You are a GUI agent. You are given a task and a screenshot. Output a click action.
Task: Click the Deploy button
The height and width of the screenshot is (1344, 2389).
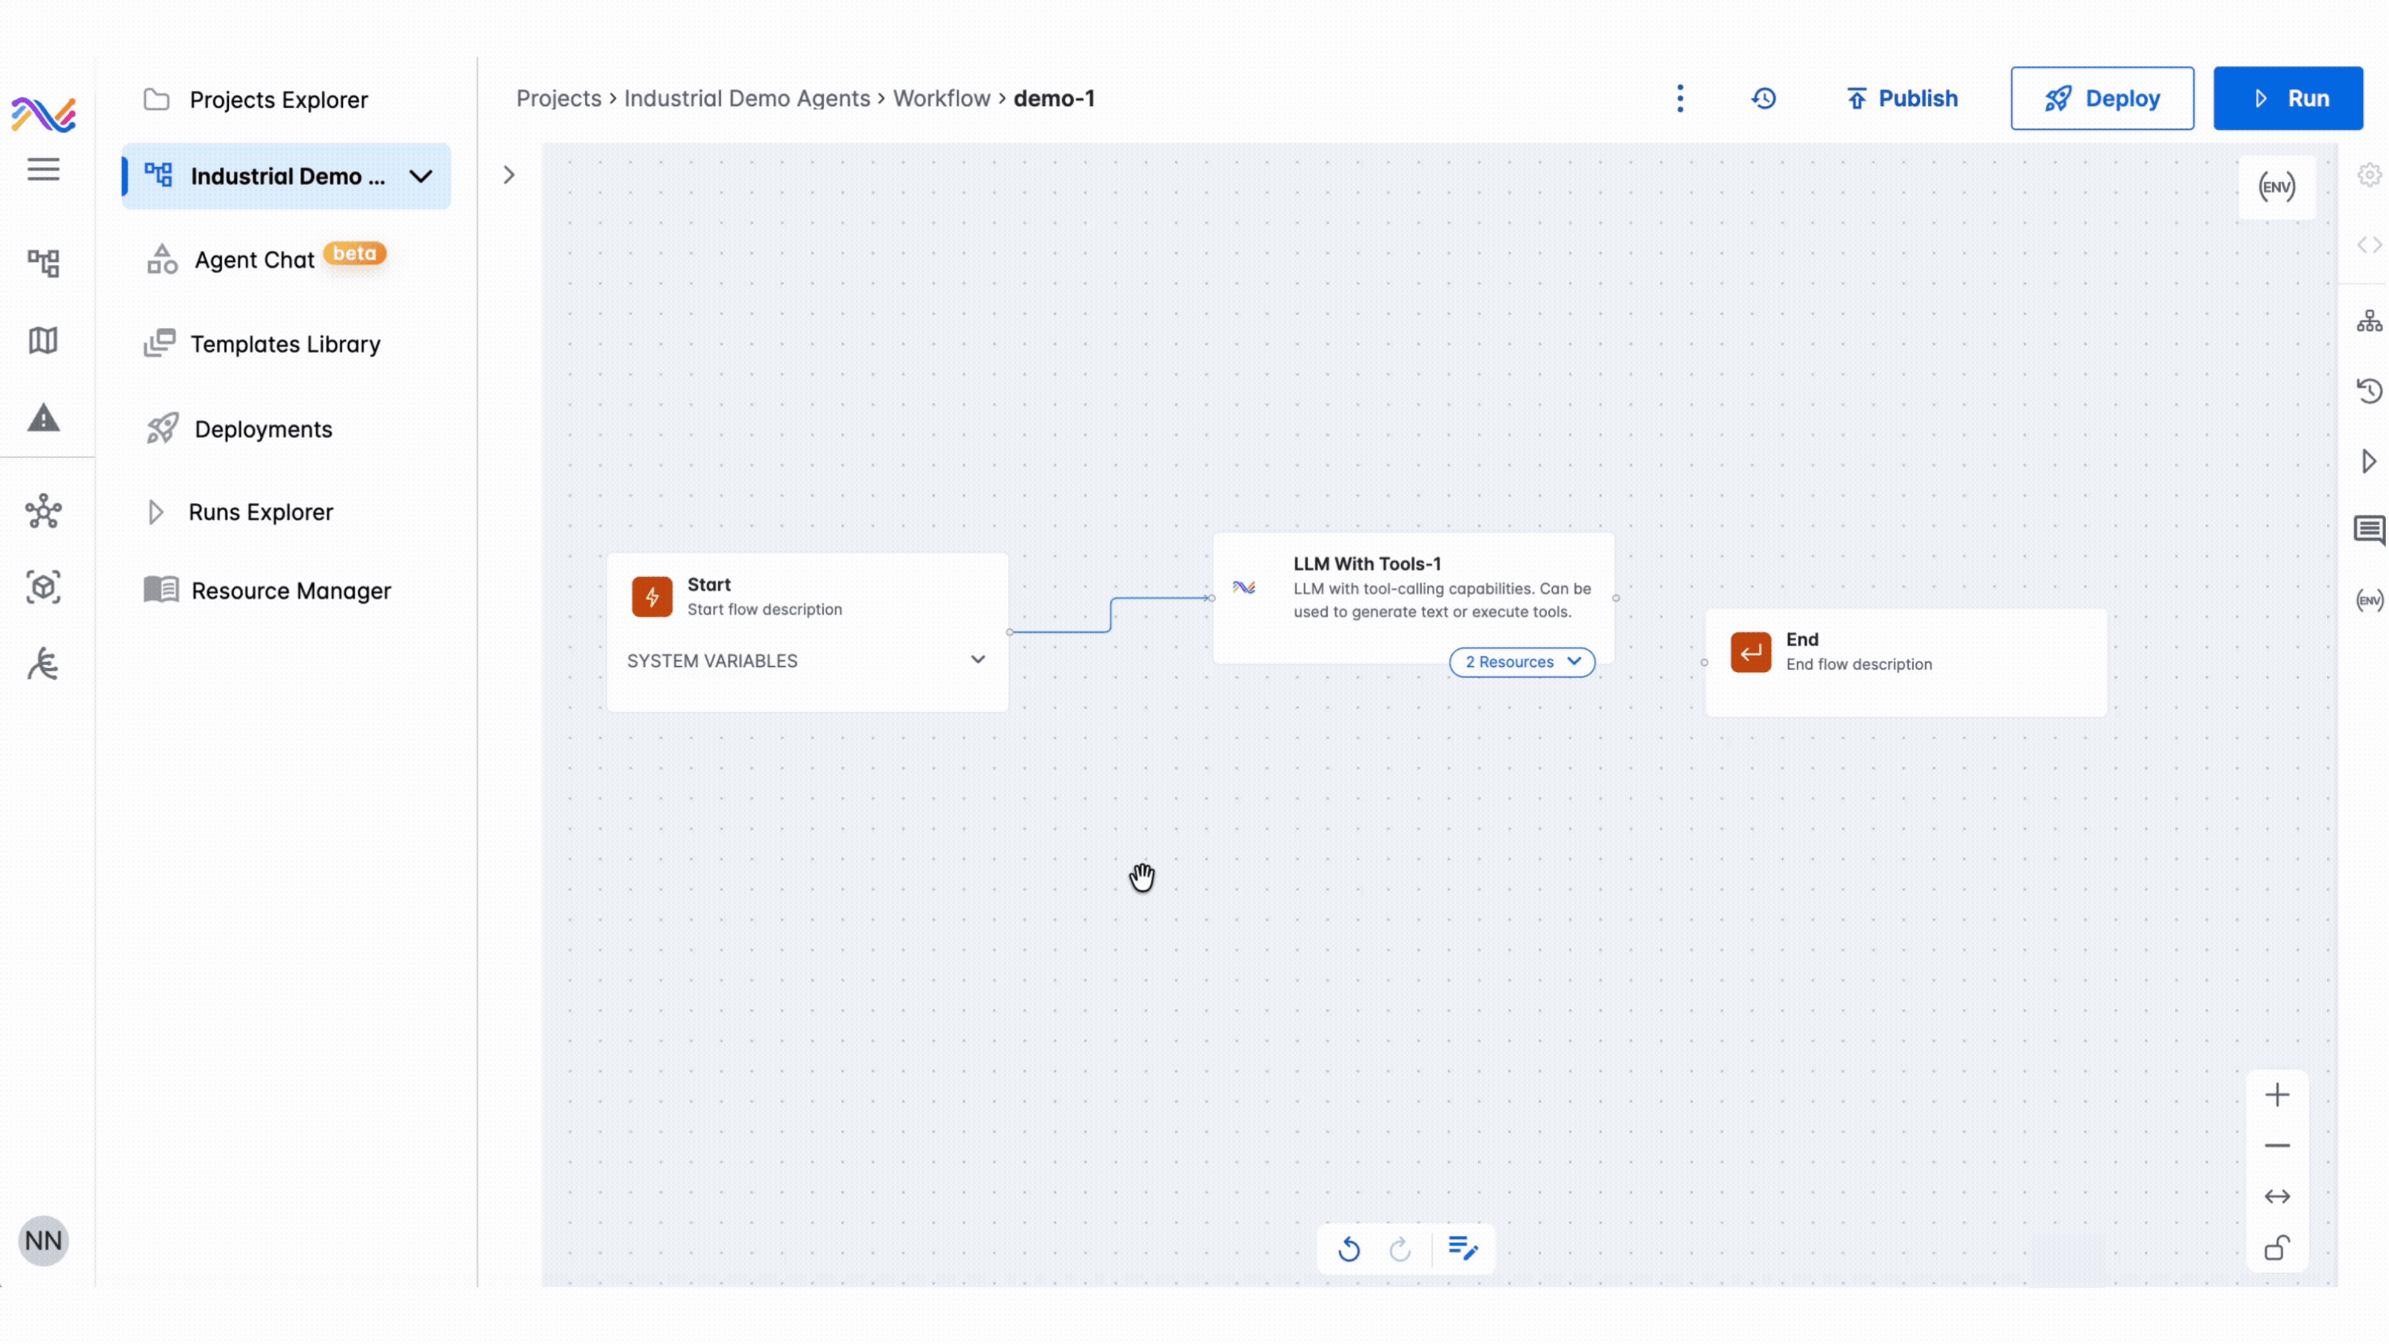pos(2102,98)
